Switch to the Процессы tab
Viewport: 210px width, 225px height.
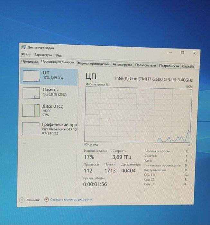click(30, 61)
